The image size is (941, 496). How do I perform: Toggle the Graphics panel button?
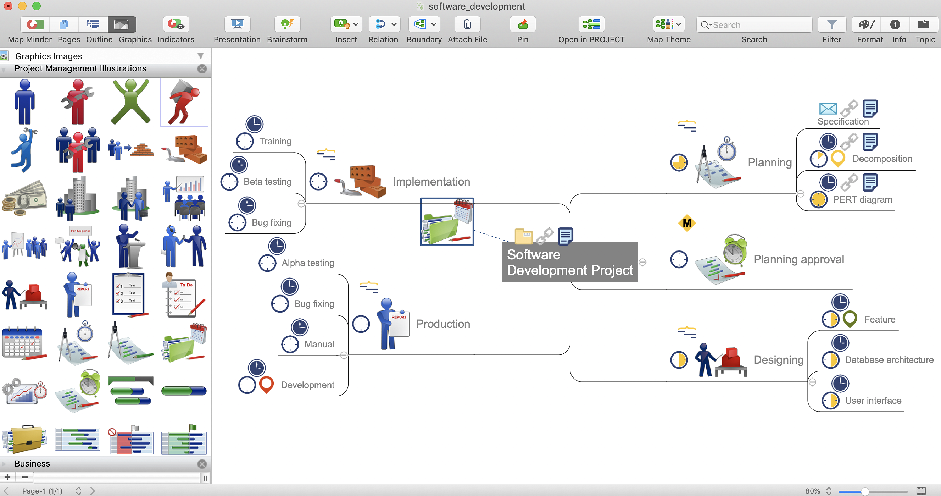(x=121, y=24)
